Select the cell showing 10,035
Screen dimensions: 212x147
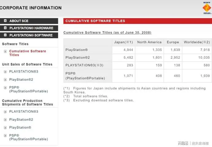pos(197,58)
